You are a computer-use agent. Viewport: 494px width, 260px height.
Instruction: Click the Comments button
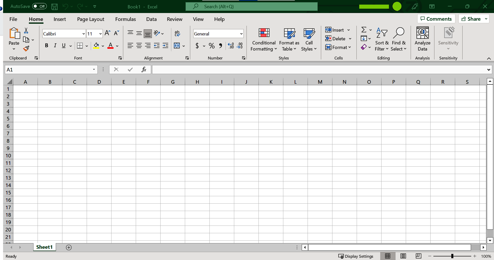click(436, 19)
